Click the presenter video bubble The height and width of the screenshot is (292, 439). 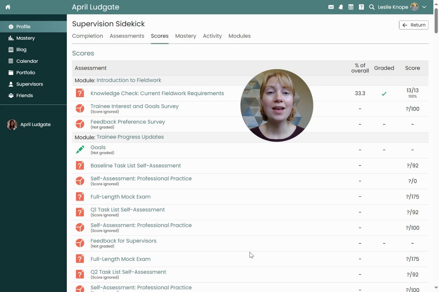pos(277,105)
